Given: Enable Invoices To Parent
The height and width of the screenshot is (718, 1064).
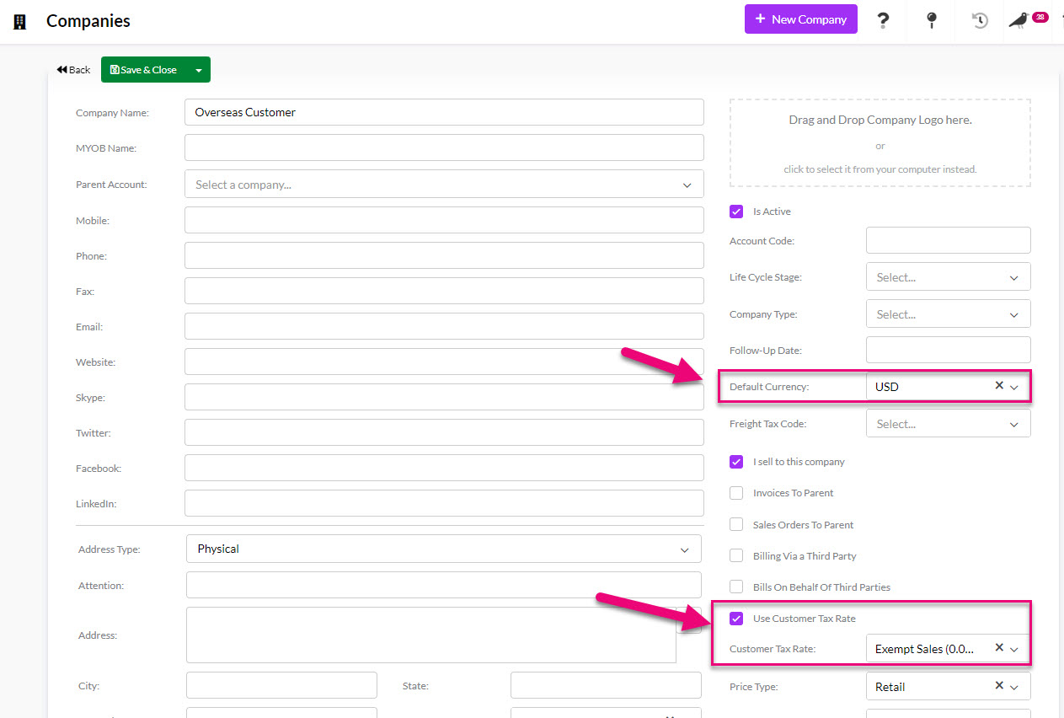Looking at the screenshot, I should click(736, 493).
